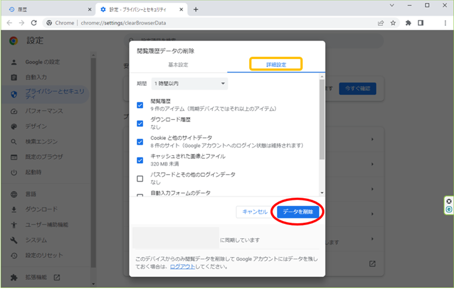Click the address bar URL
Image resolution: width=454 pixels, height=289 pixels.
click(123, 23)
